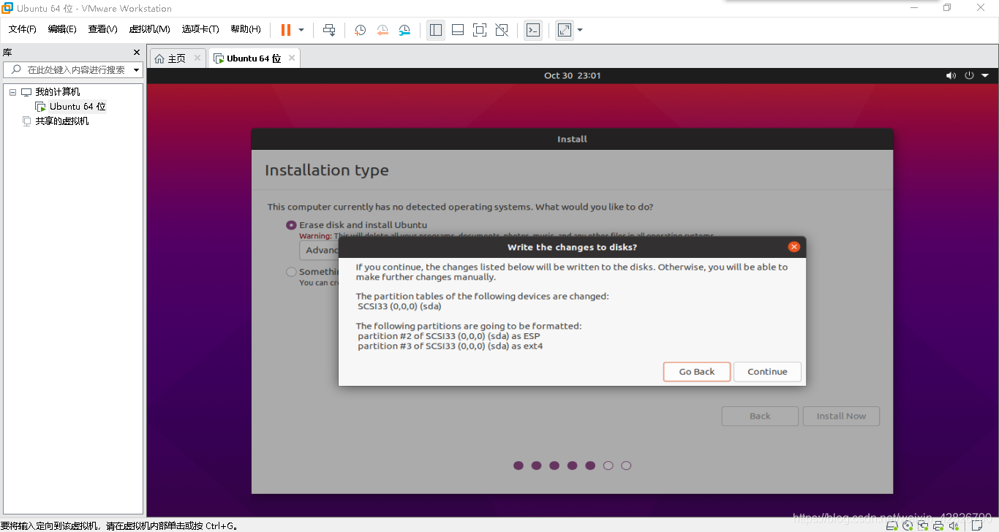The image size is (999, 532).
Task: Click the 'SCSI33 (0,0,0) (sda)' device line
Action: click(399, 306)
